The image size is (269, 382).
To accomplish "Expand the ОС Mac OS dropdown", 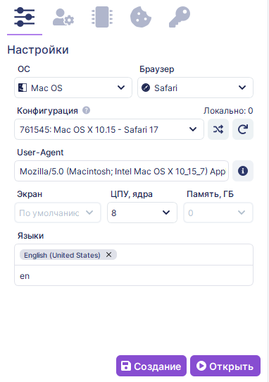I will pyautogui.click(x=73, y=88).
